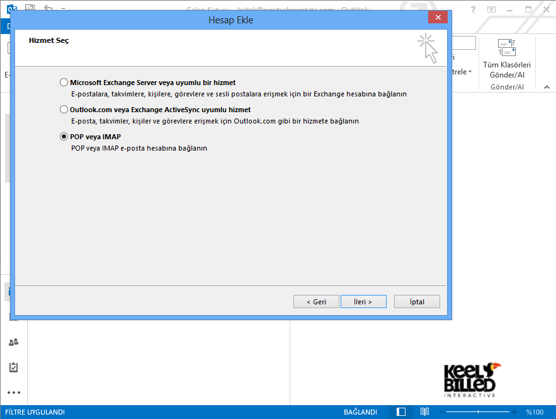
Task: Click the Hizmet Seç heading text
Action: pyautogui.click(x=49, y=40)
